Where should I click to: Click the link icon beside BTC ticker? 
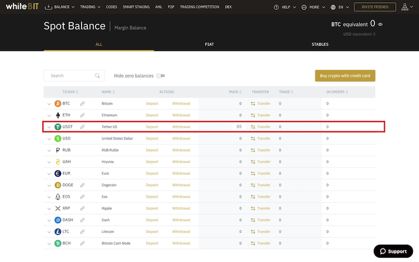(82, 104)
